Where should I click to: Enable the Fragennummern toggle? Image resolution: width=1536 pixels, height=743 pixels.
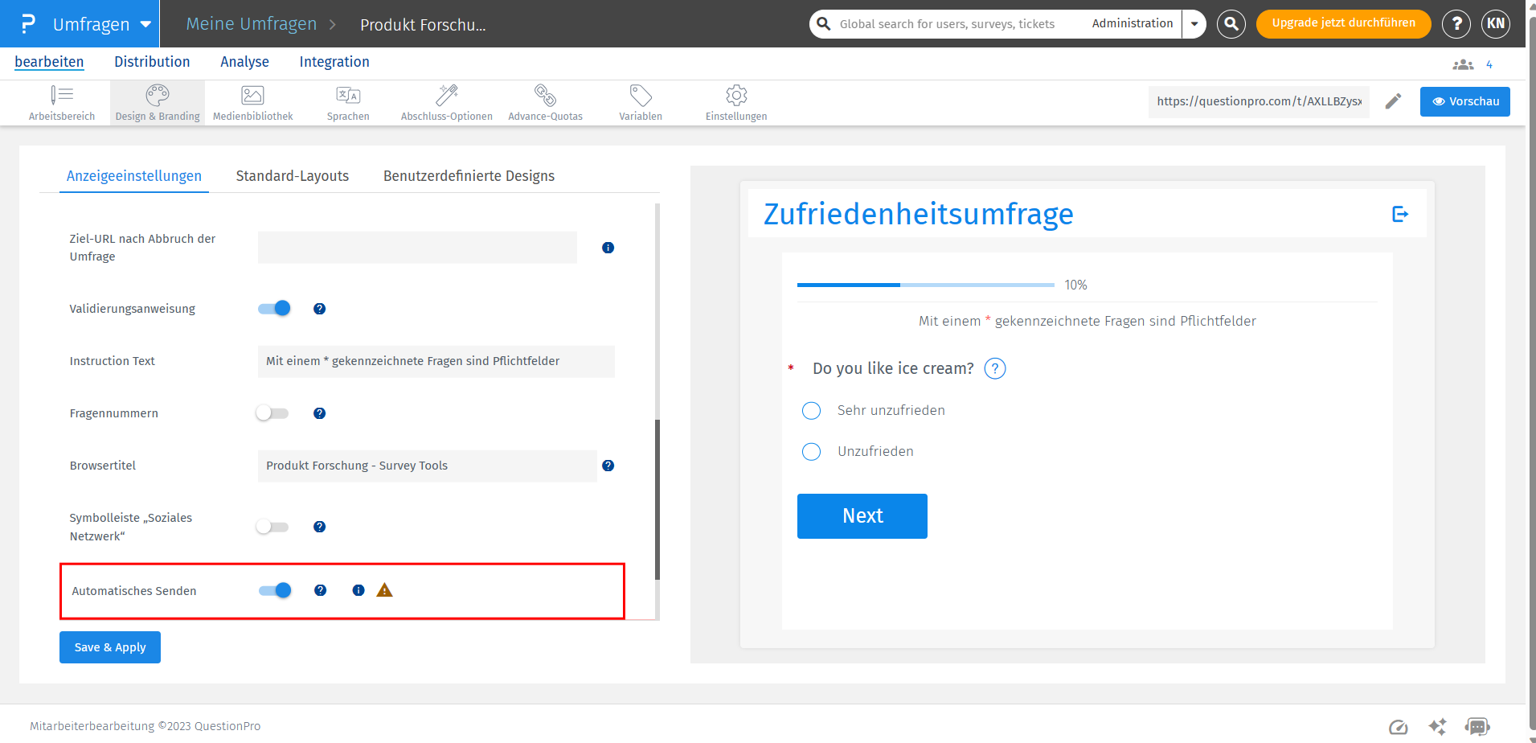(x=272, y=413)
